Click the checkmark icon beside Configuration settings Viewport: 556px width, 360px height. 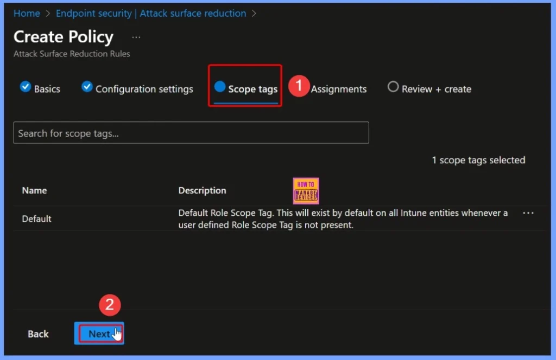(x=87, y=87)
